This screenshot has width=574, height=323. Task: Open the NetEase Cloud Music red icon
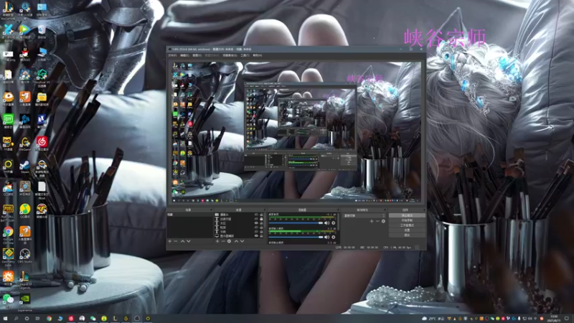42,144
